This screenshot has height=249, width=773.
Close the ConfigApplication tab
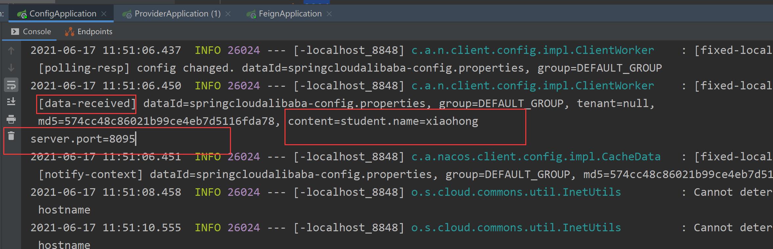104,14
